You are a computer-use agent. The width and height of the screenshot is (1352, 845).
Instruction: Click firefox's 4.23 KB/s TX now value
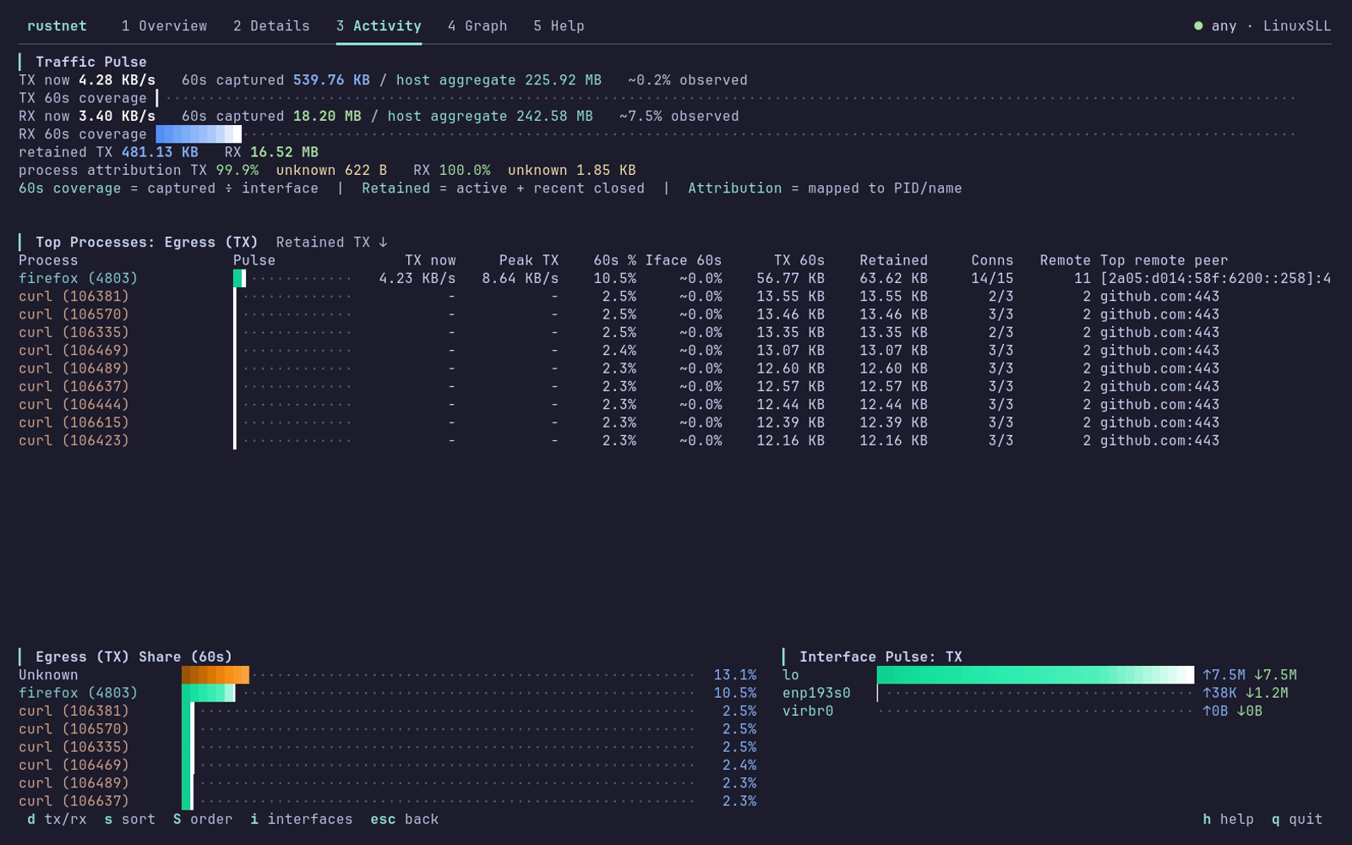coord(417,279)
